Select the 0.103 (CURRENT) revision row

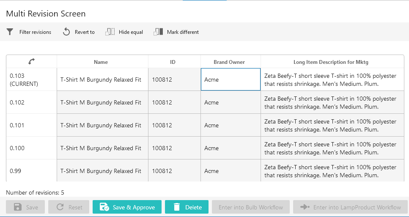(31, 80)
